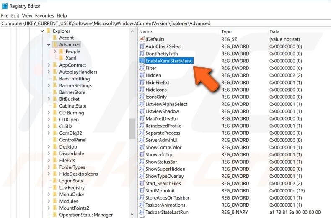
Task: Open the File menu
Action: (5, 15)
